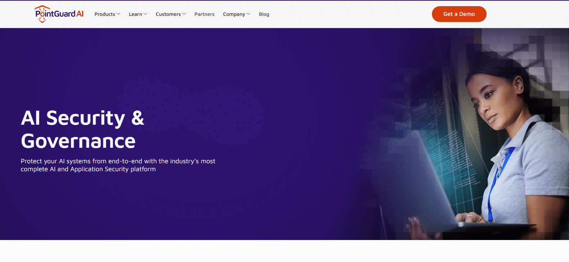
Task: Visit the Blog link
Action: (264, 14)
